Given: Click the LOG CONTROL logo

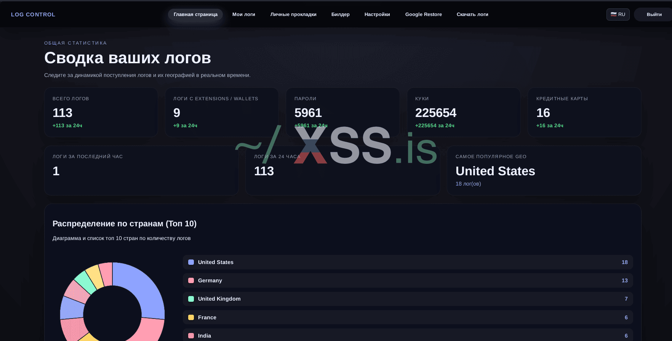Looking at the screenshot, I should [33, 14].
